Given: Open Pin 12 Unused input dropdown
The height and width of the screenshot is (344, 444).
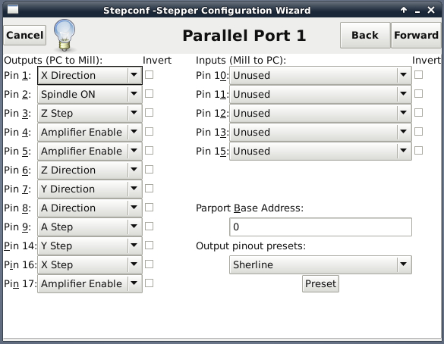Looking at the screenshot, I should coord(320,114).
